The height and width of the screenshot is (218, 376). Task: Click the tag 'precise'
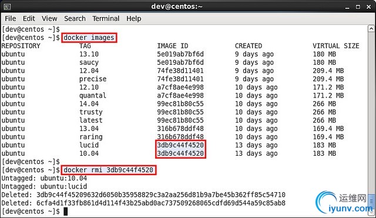(93, 79)
